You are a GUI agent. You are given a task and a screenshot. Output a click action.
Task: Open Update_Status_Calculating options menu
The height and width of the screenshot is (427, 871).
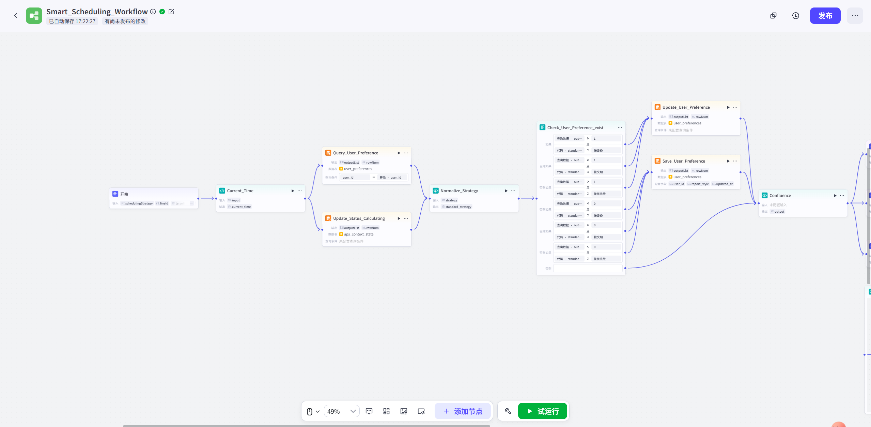tap(406, 218)
